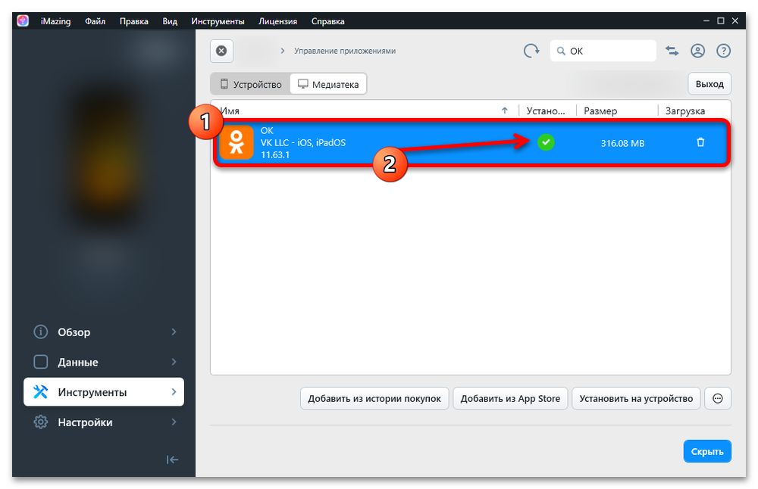Open the Справка menu
The height and width of the screenshot is (489, 758).
click(327, 21)
